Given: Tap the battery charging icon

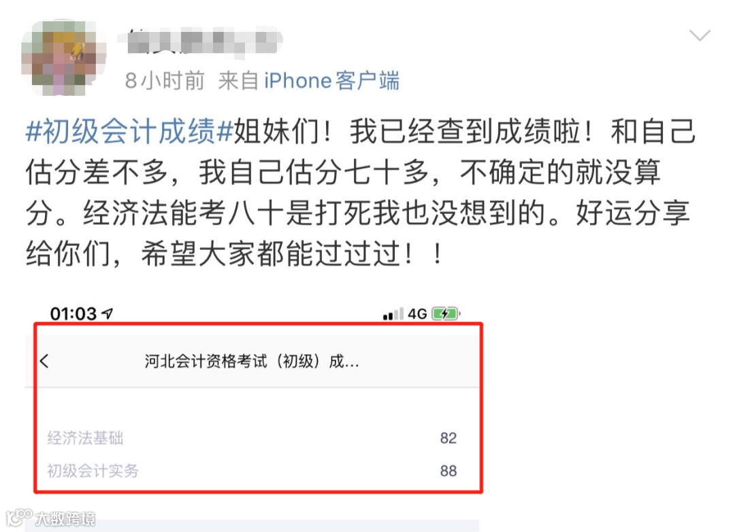Looking at the screenshot, I should pyautogui.click(x=446, y=313).
